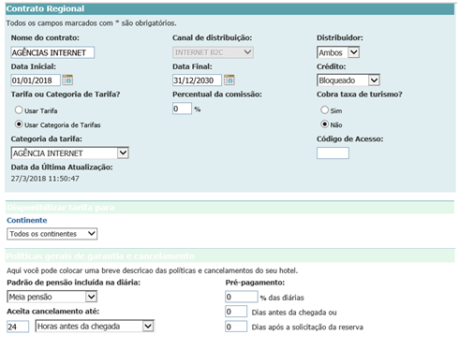Click the Código de Acesso field

(333, 153)
